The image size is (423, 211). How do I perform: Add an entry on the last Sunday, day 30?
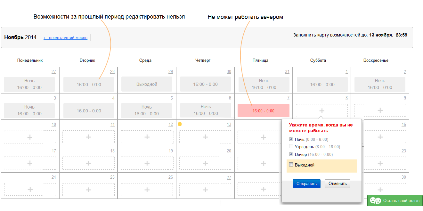coord(380,190)
